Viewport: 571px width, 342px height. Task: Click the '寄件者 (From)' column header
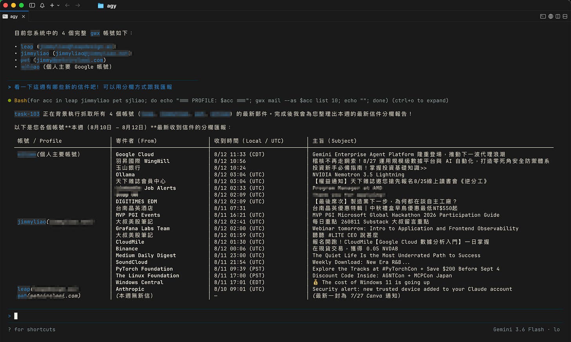[x=136, y=141]
